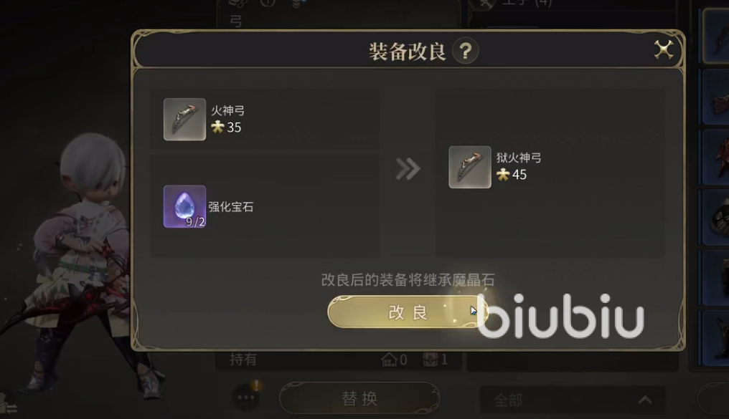Select the 狱火神弓 result bow icon
The image size is (729, 419).
(469, 167)
